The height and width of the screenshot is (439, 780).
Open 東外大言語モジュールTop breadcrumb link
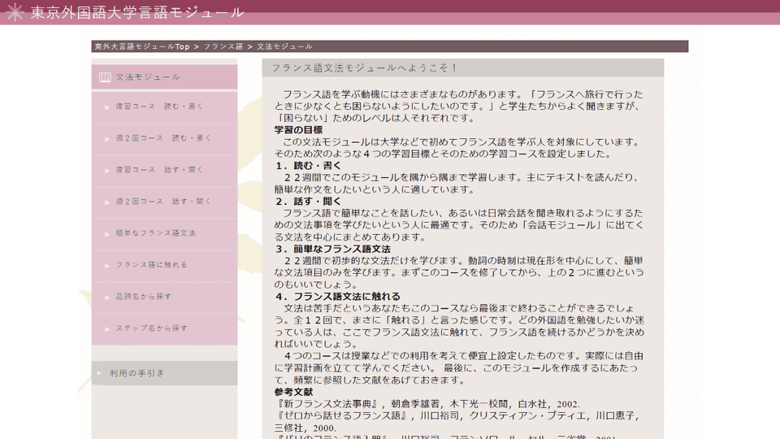[x=141, y=47]
